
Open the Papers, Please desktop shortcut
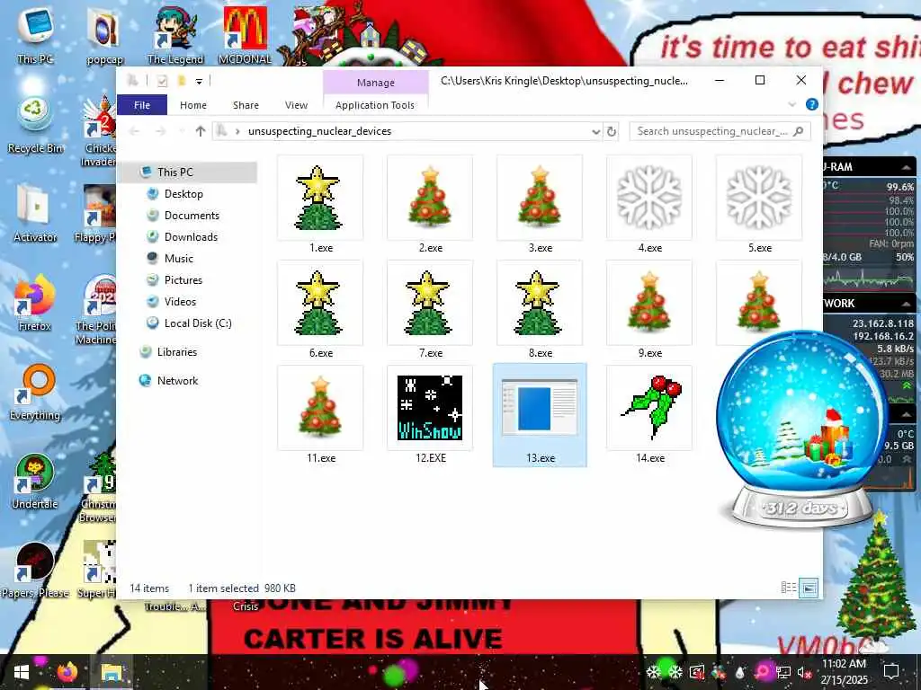point(35,571)
